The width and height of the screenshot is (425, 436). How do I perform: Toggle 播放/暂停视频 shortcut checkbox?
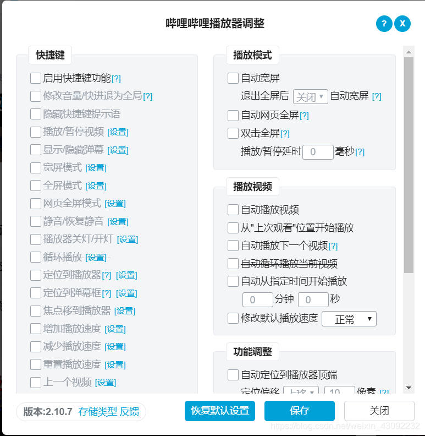36,132
